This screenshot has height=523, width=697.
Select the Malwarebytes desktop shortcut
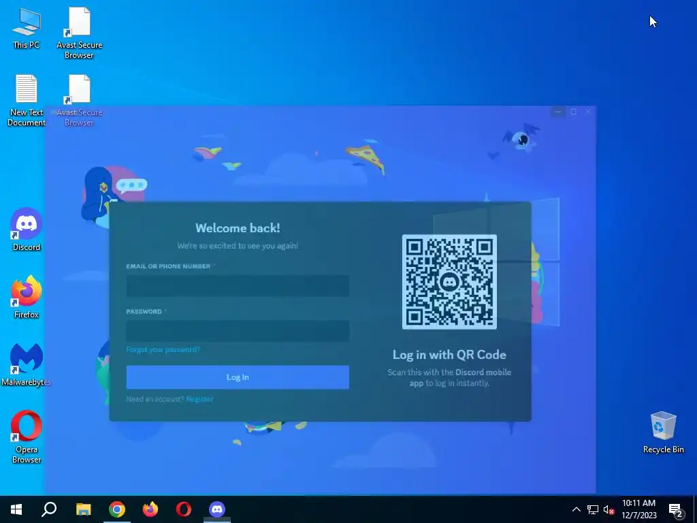pos(27,364)
